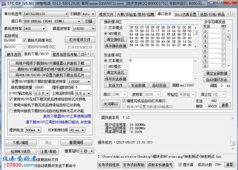Open the 脱机下载器U8/U7工具使用说明 link
This screenshot has height=170, width=238.
coord(67,116)
